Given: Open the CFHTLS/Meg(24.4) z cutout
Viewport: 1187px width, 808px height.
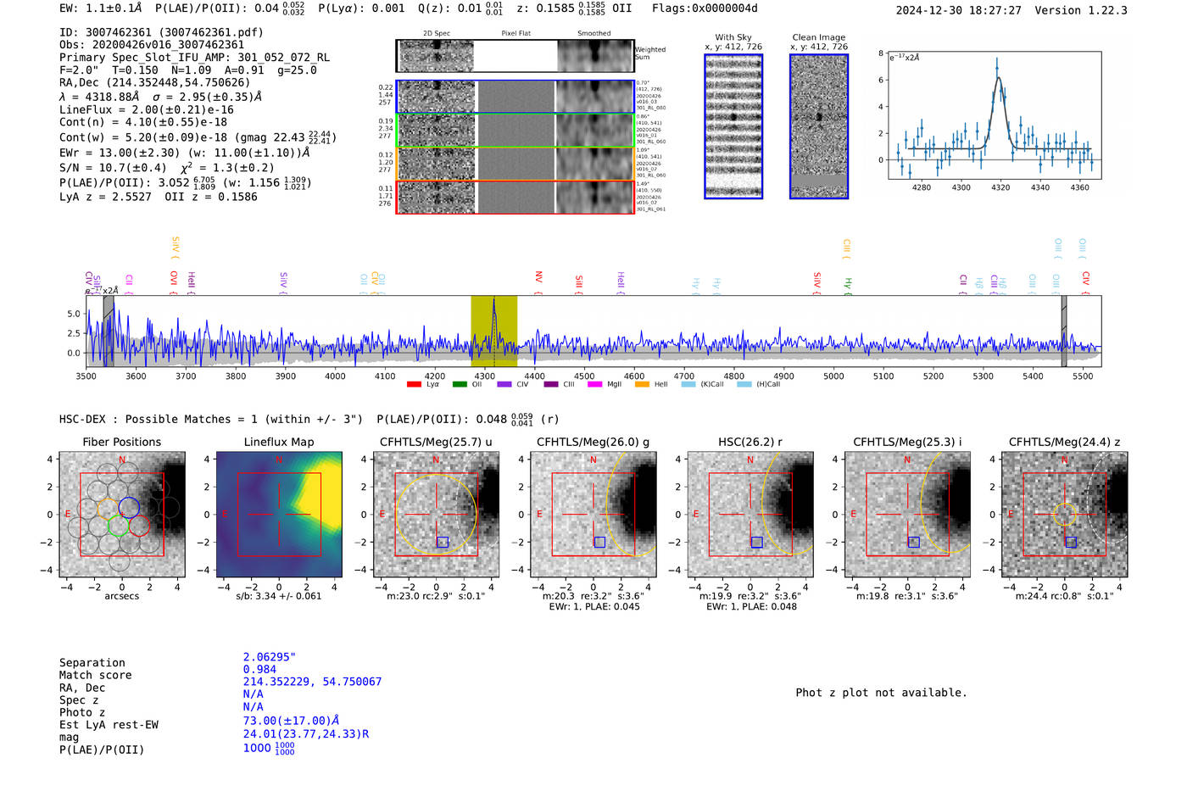Looking at the screenshot, I should tap(1064, 515).
